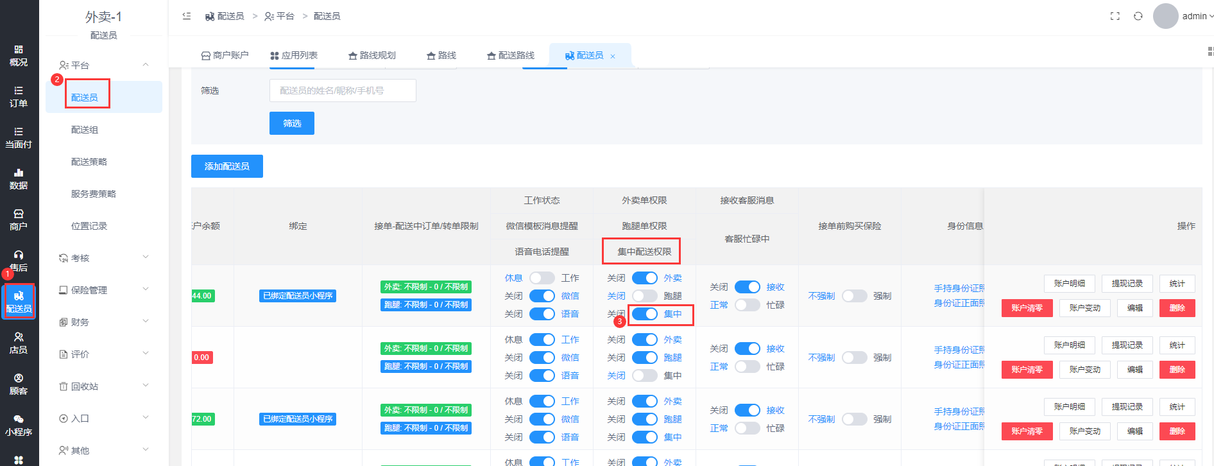This screenshot has height=466, width=1214.
Task: Select 配送组 in the side menu
Action: coord(85,130)
